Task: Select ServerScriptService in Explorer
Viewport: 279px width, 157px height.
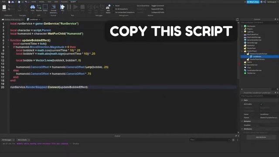Action: 254,40
